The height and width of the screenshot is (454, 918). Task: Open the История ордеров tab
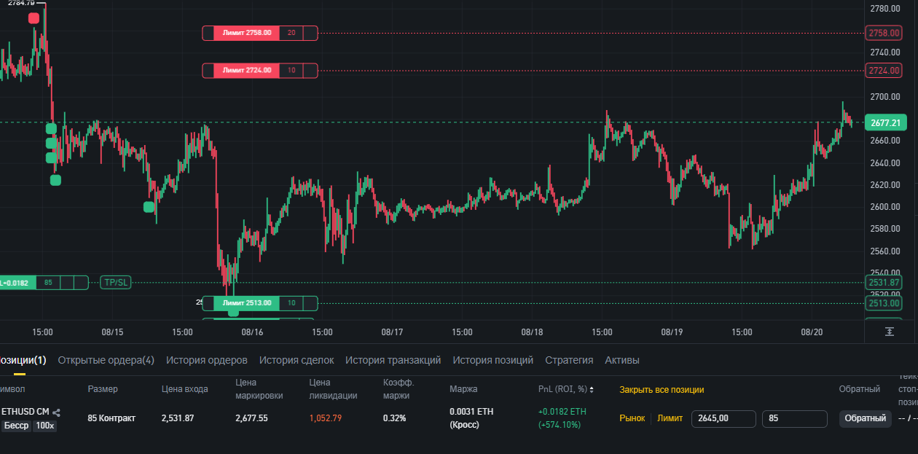(206, 360)
